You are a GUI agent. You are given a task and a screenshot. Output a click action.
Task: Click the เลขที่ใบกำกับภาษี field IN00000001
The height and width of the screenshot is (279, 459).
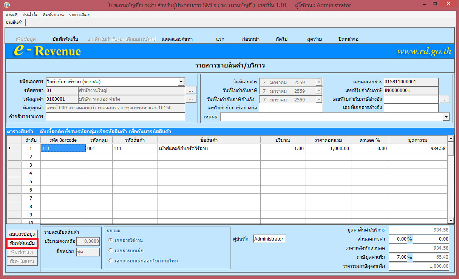pyautogui.click(x=411, y=90)
